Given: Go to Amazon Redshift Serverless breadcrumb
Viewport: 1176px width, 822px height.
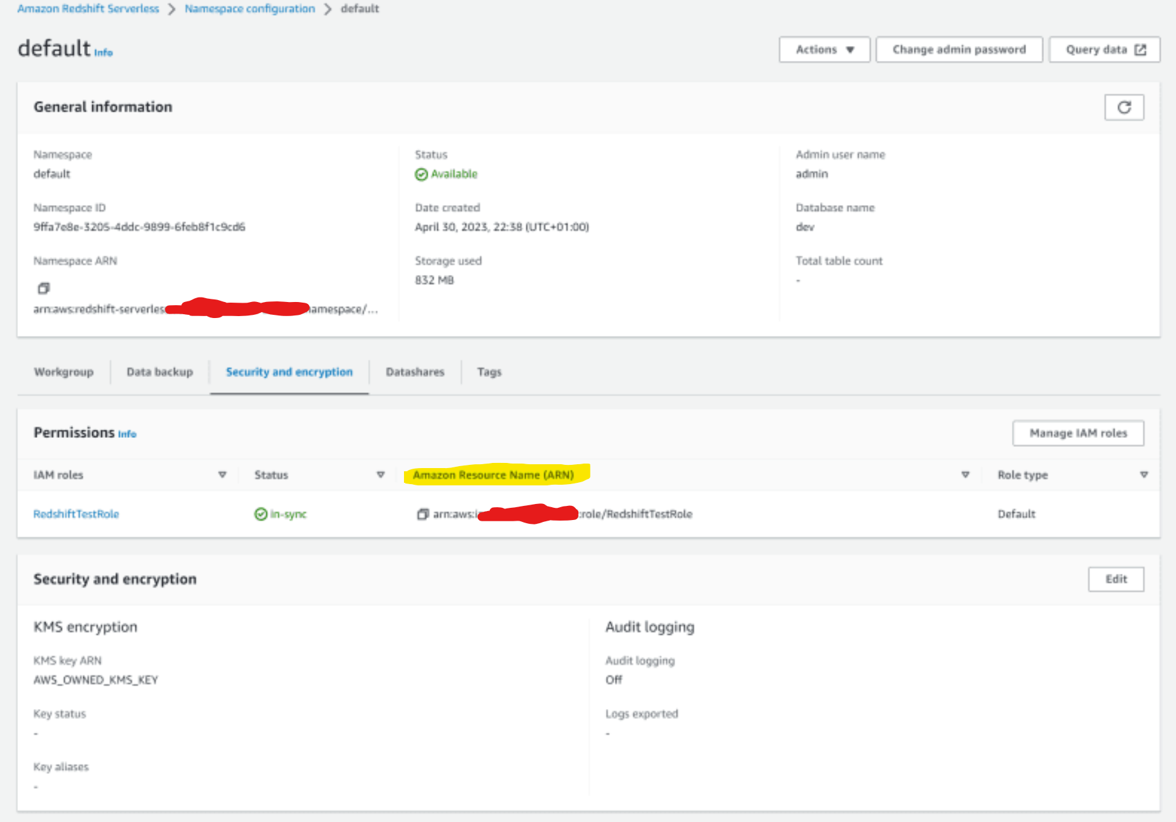Looking at the screenshot, I should coord(88,9).
